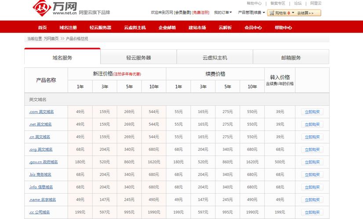Click 立即购买 for .name domain
Screen dimensions: 363x219
coord(312,200)
